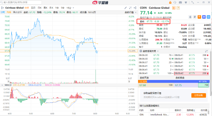
Task: Open the 盘前逐笔交易 dropdown arrow
Action: [158, 51]
